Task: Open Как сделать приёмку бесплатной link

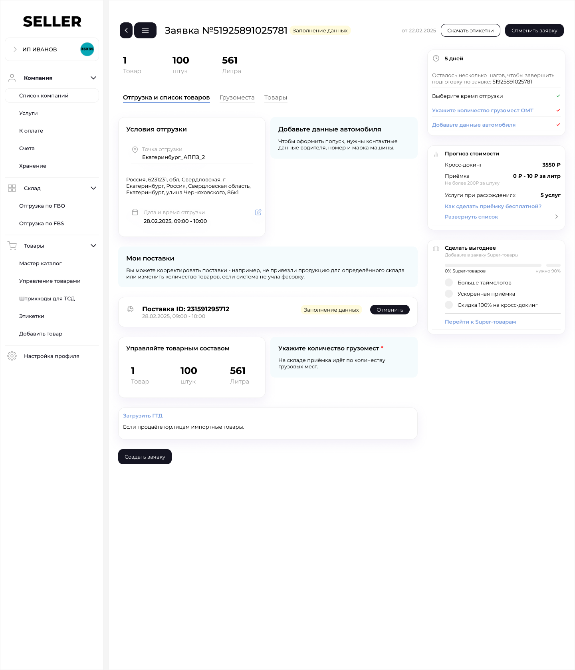Action: 493,206
